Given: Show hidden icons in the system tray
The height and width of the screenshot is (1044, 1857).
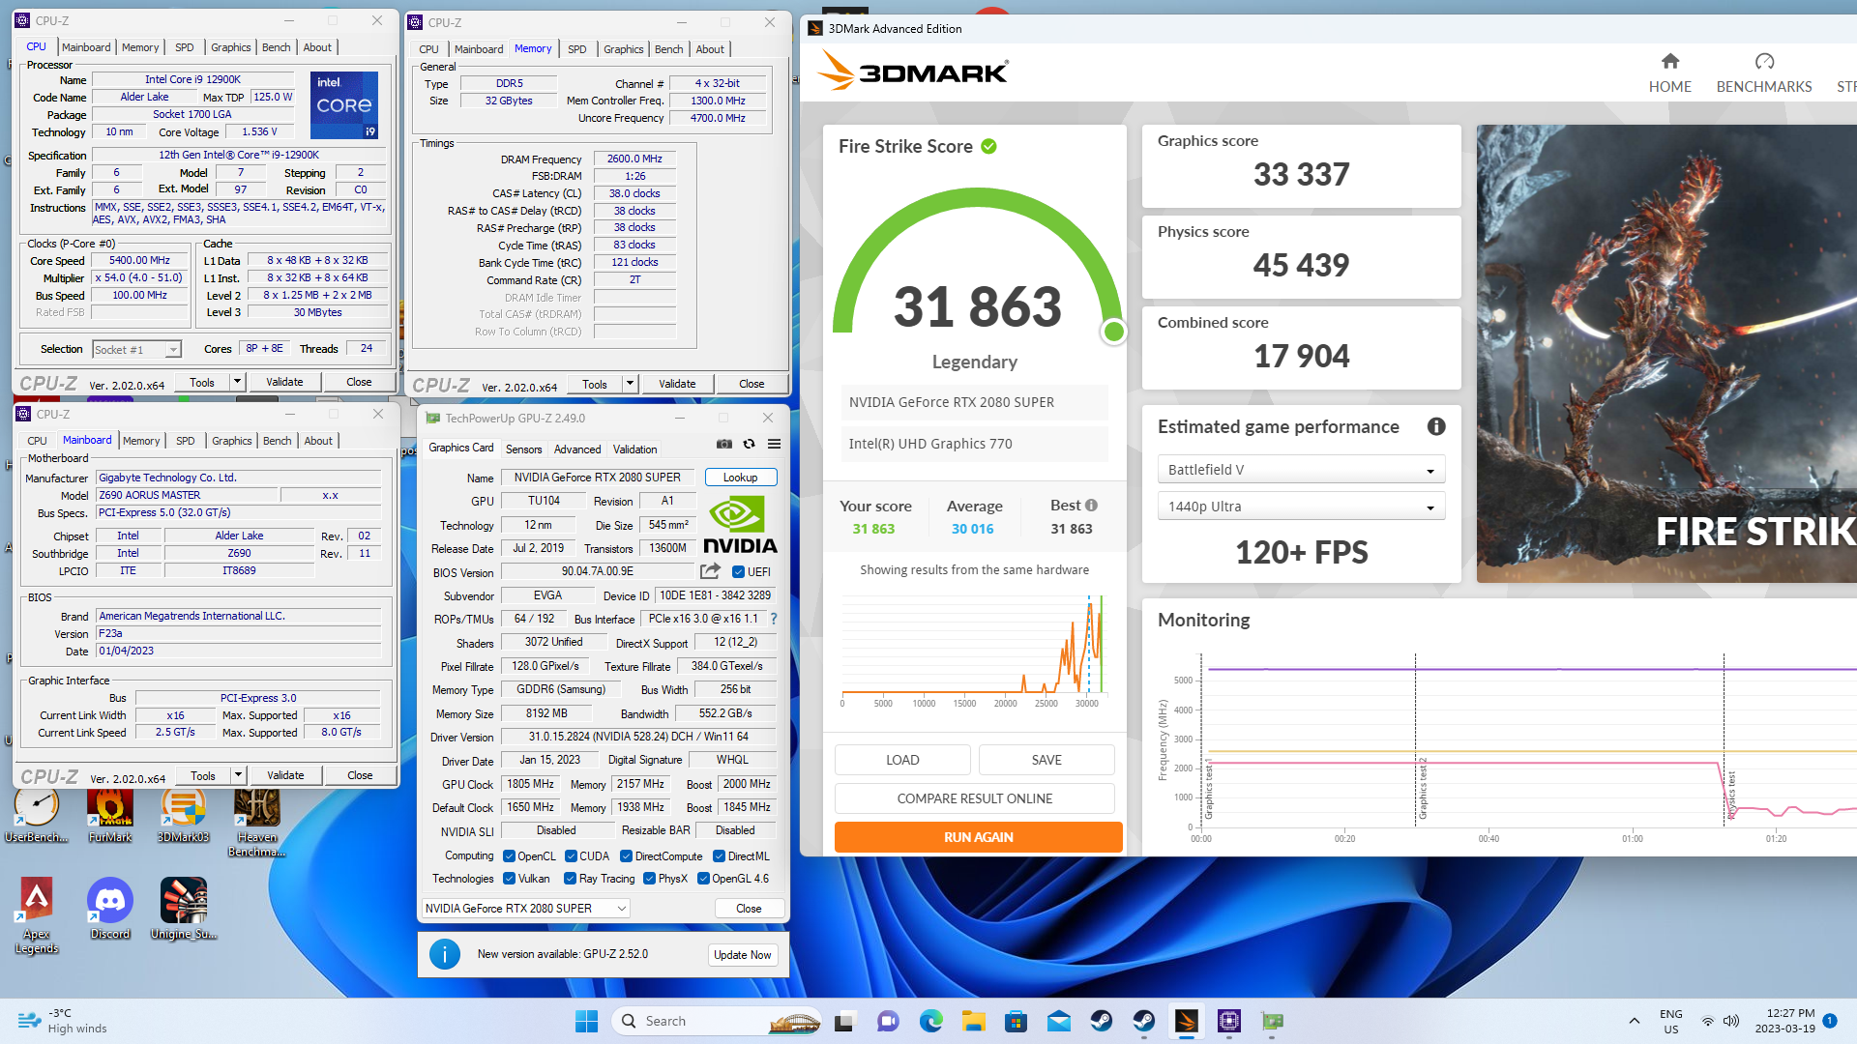Looking at the screenshot, I should (1634, 1021).
